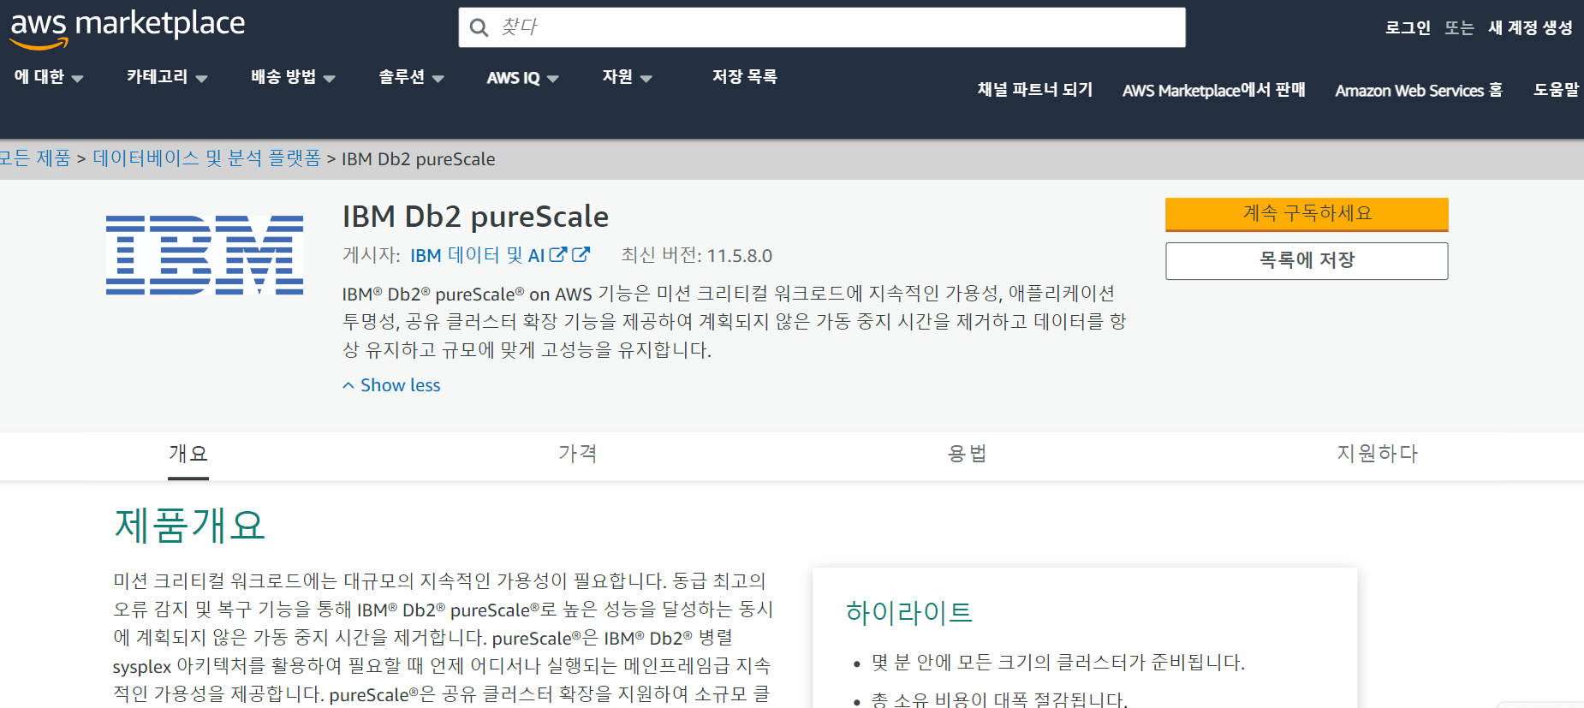1584x708 pixels.
Task: Click the IBM Db2 pureScale breadcrumb text
Action: (419, 158)
